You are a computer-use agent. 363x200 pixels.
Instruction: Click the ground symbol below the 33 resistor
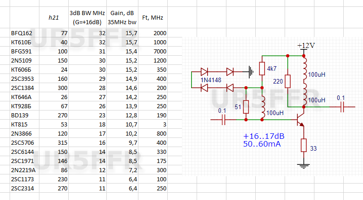[x=303, y=166]
